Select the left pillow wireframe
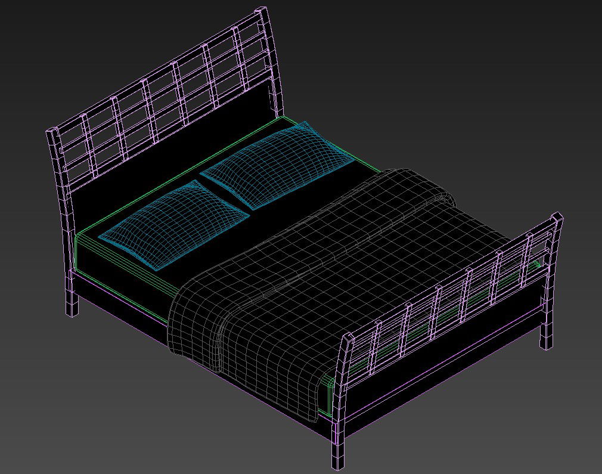 pos(173,224)
